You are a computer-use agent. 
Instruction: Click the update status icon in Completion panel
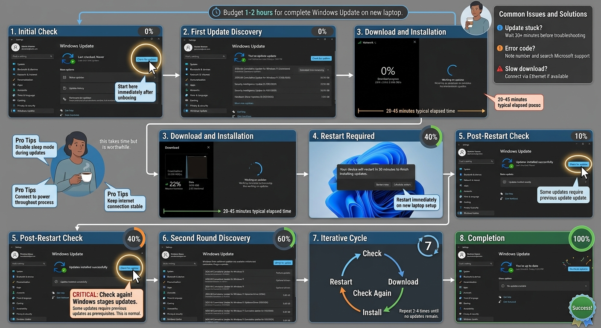(507, 267)
